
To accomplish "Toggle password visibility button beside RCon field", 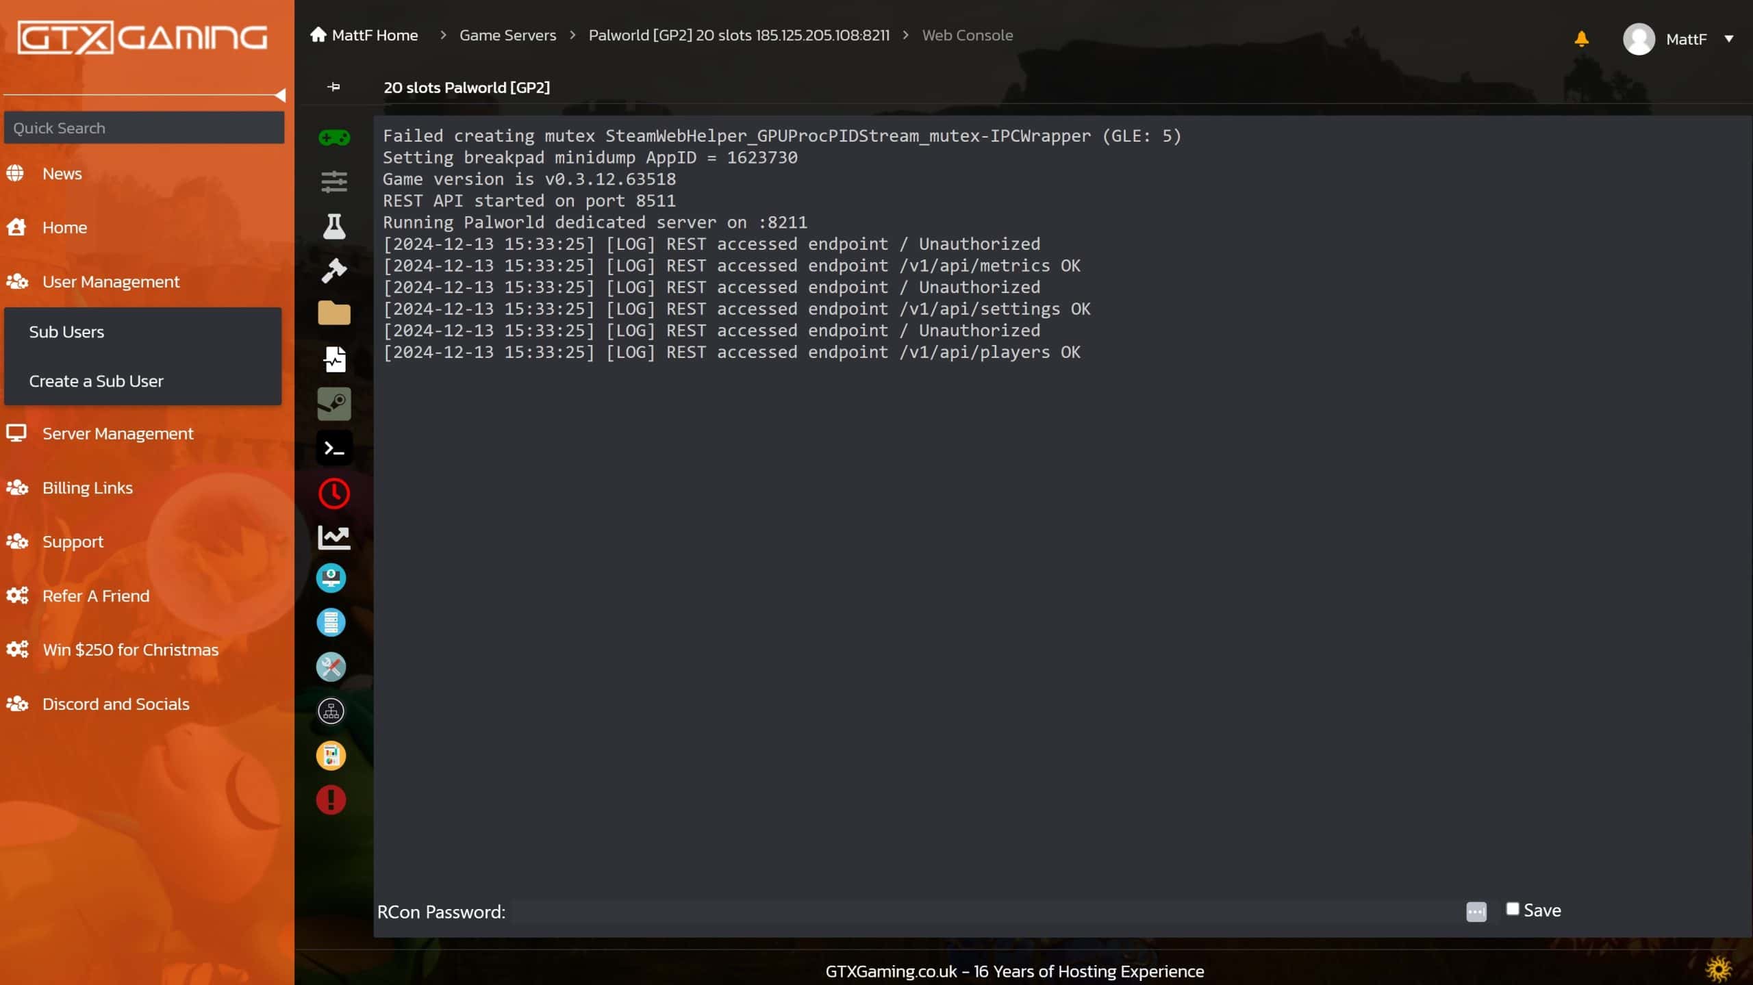I will [1476, 912].
